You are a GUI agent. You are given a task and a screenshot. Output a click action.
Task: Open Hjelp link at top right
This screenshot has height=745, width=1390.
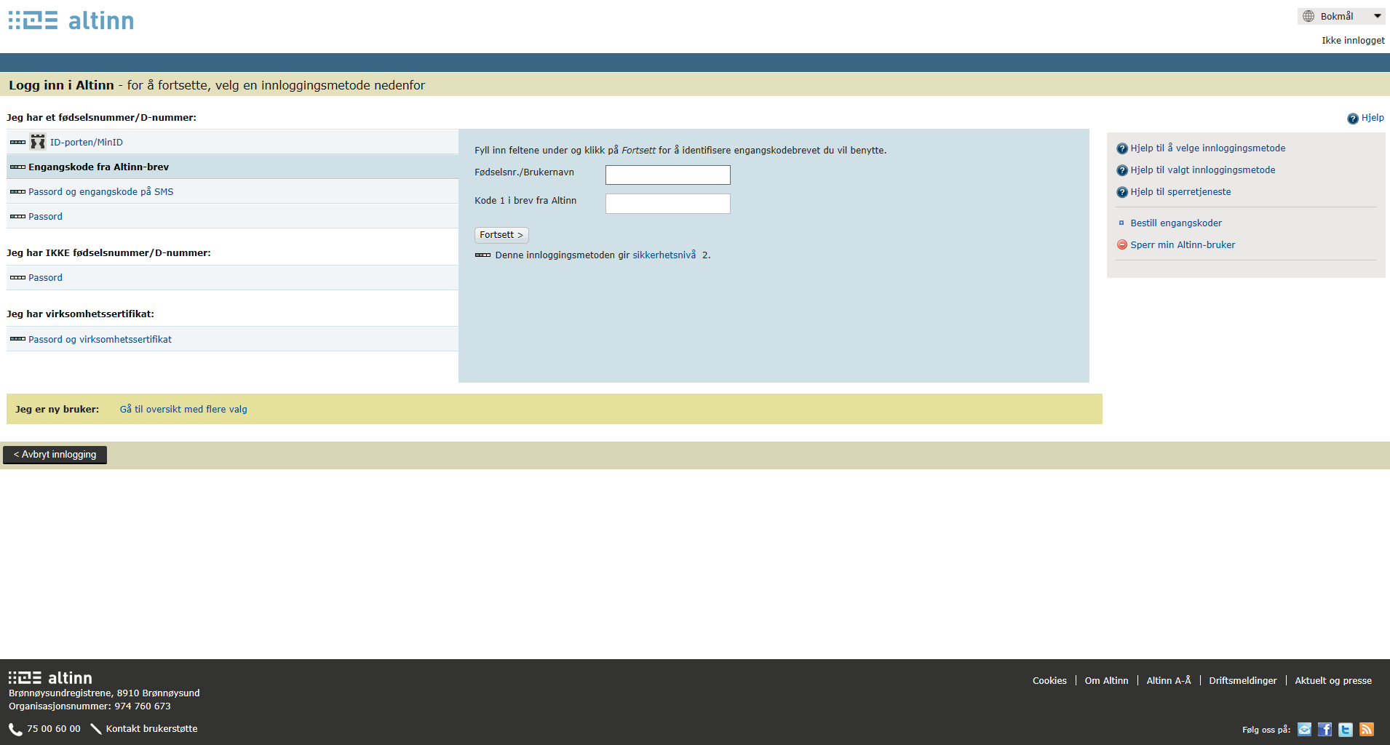[x=1373, y=118]
